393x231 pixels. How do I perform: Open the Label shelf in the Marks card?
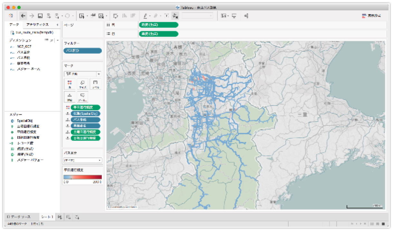click(x=95, y=84)
